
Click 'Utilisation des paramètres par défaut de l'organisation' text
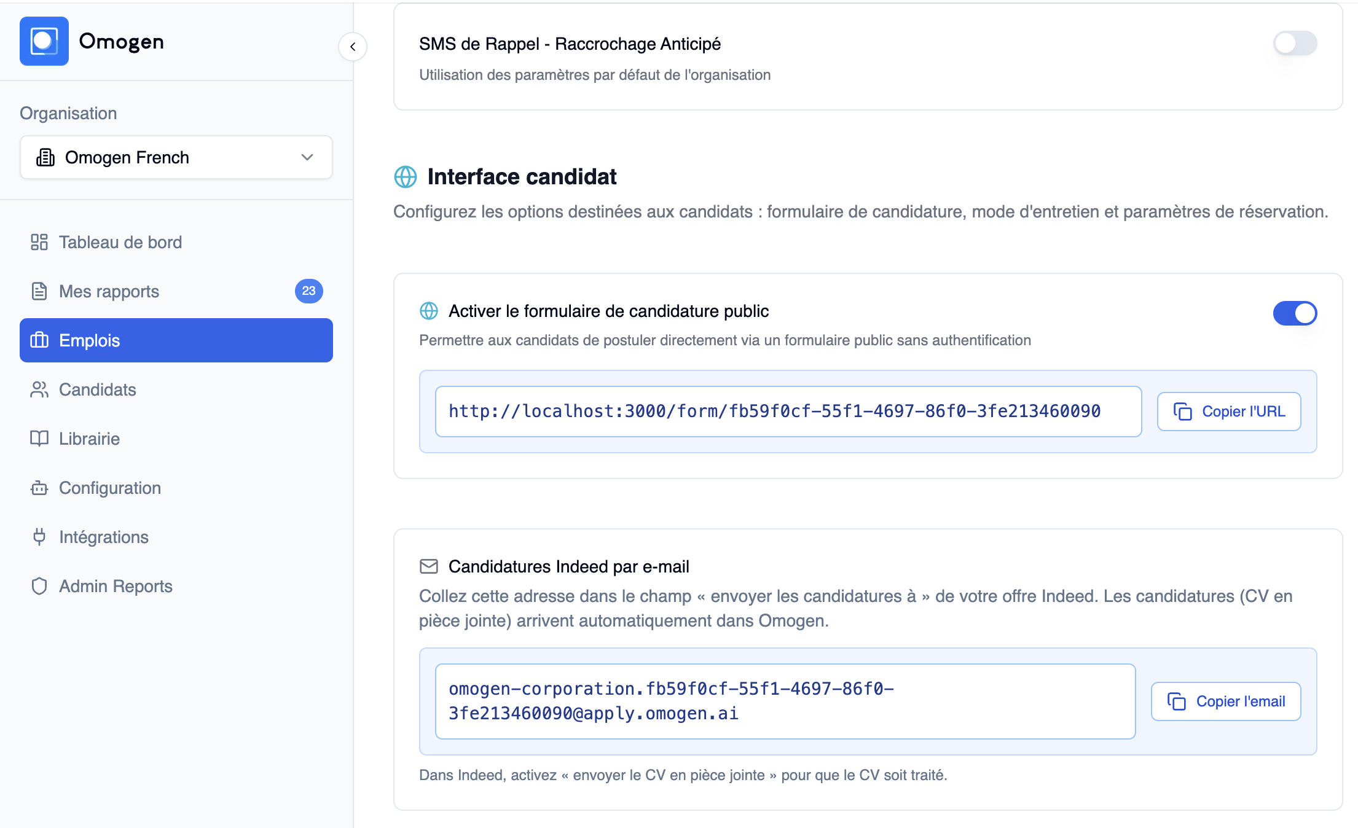595,75
